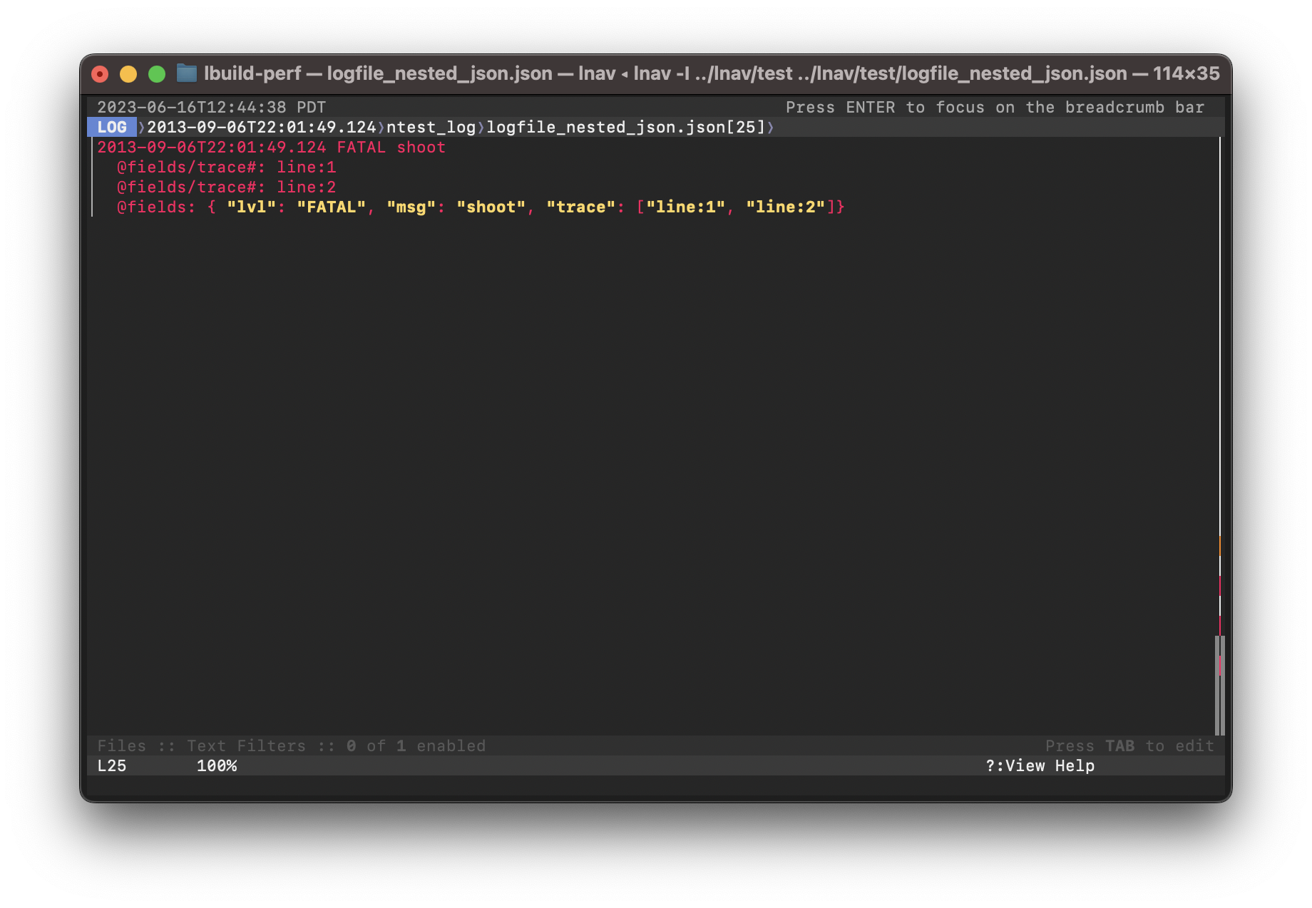The image size is (1312, 908).
Task: Click the 0 of 1 enabled filter status
Action: [416, 746]
